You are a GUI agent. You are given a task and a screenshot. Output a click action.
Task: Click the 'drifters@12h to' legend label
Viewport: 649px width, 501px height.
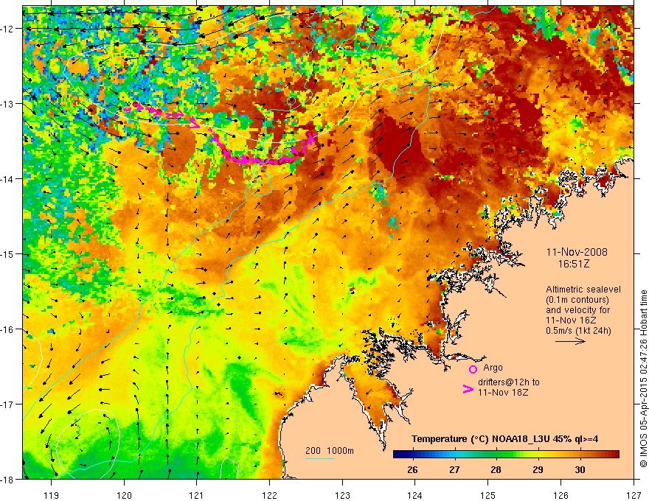pos(509,382)
